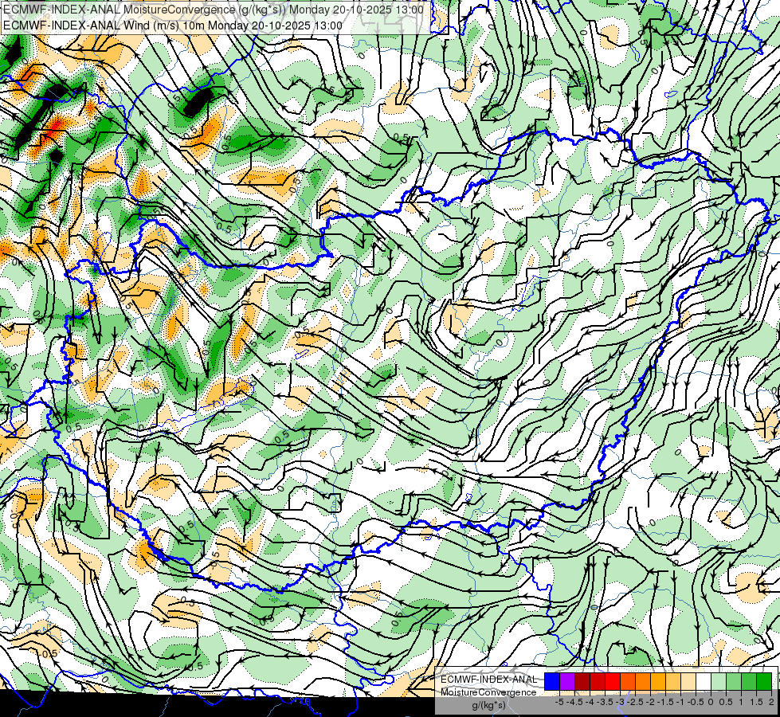Screen dimensions: 780x717
Task: Click legend tick label -4
Action: [590, 702]
